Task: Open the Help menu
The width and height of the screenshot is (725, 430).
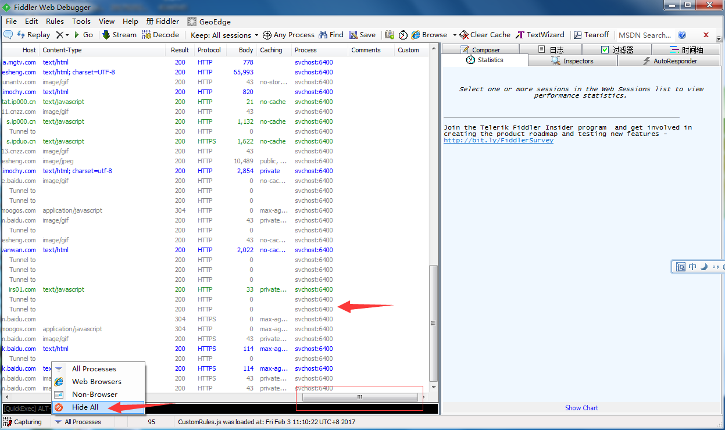Action: click(x=130, y=21)
